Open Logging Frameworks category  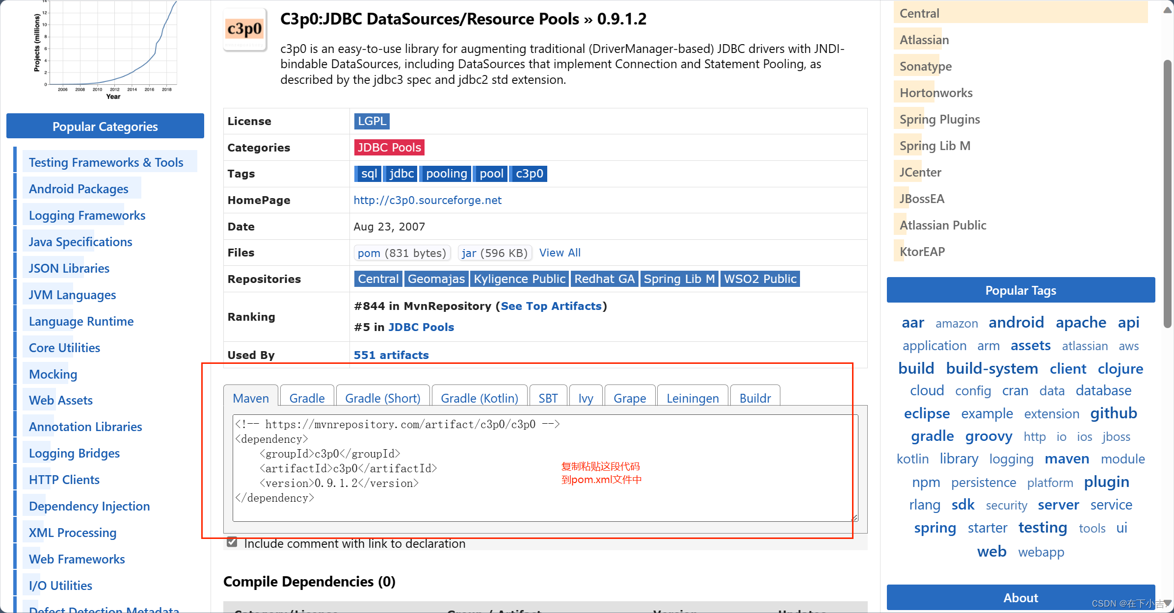click(87, 215)
